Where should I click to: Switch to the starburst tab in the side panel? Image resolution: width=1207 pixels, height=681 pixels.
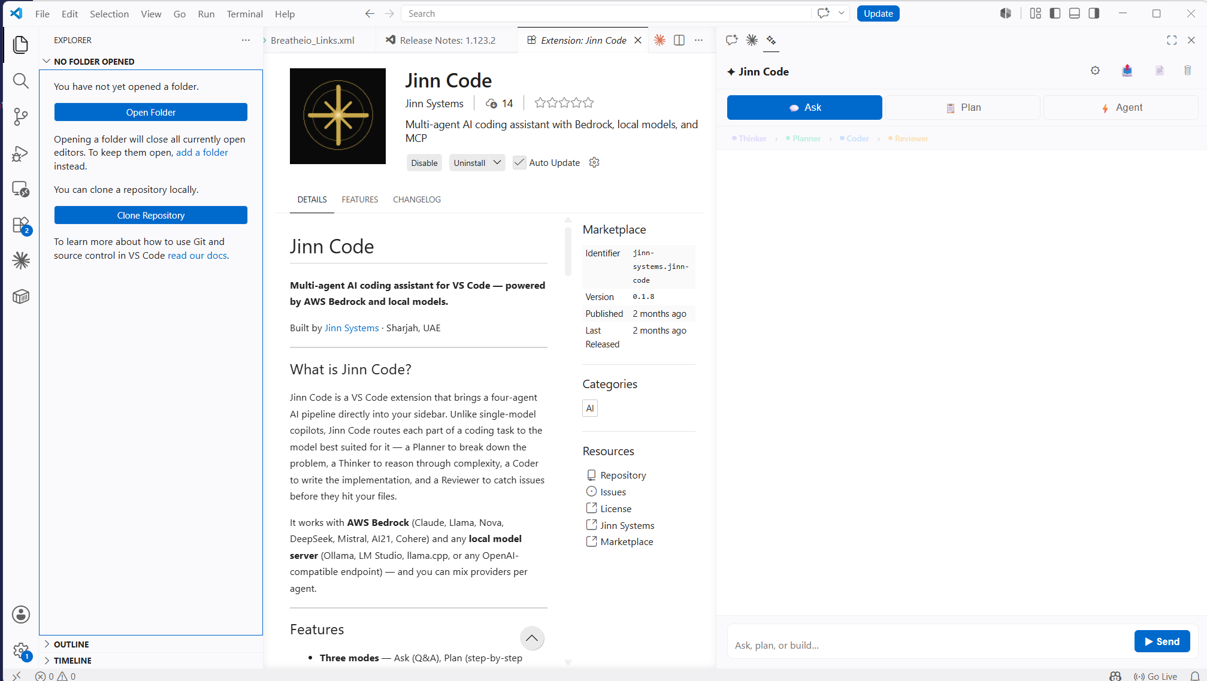pos(752,40)
